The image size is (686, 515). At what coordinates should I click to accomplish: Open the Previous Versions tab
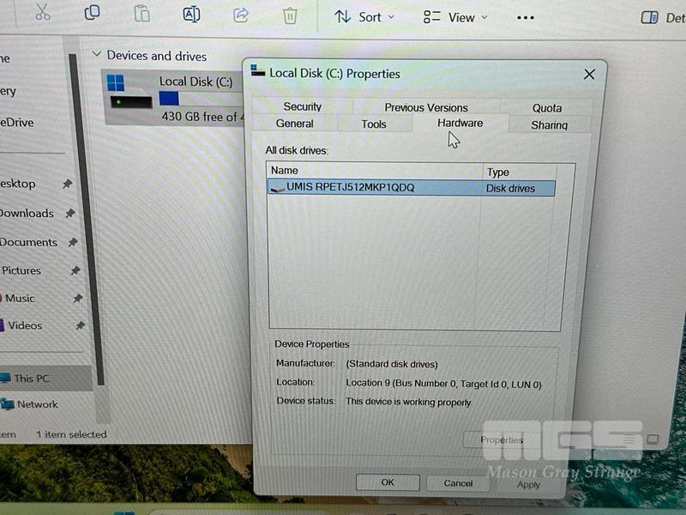(x=425, y=107)
